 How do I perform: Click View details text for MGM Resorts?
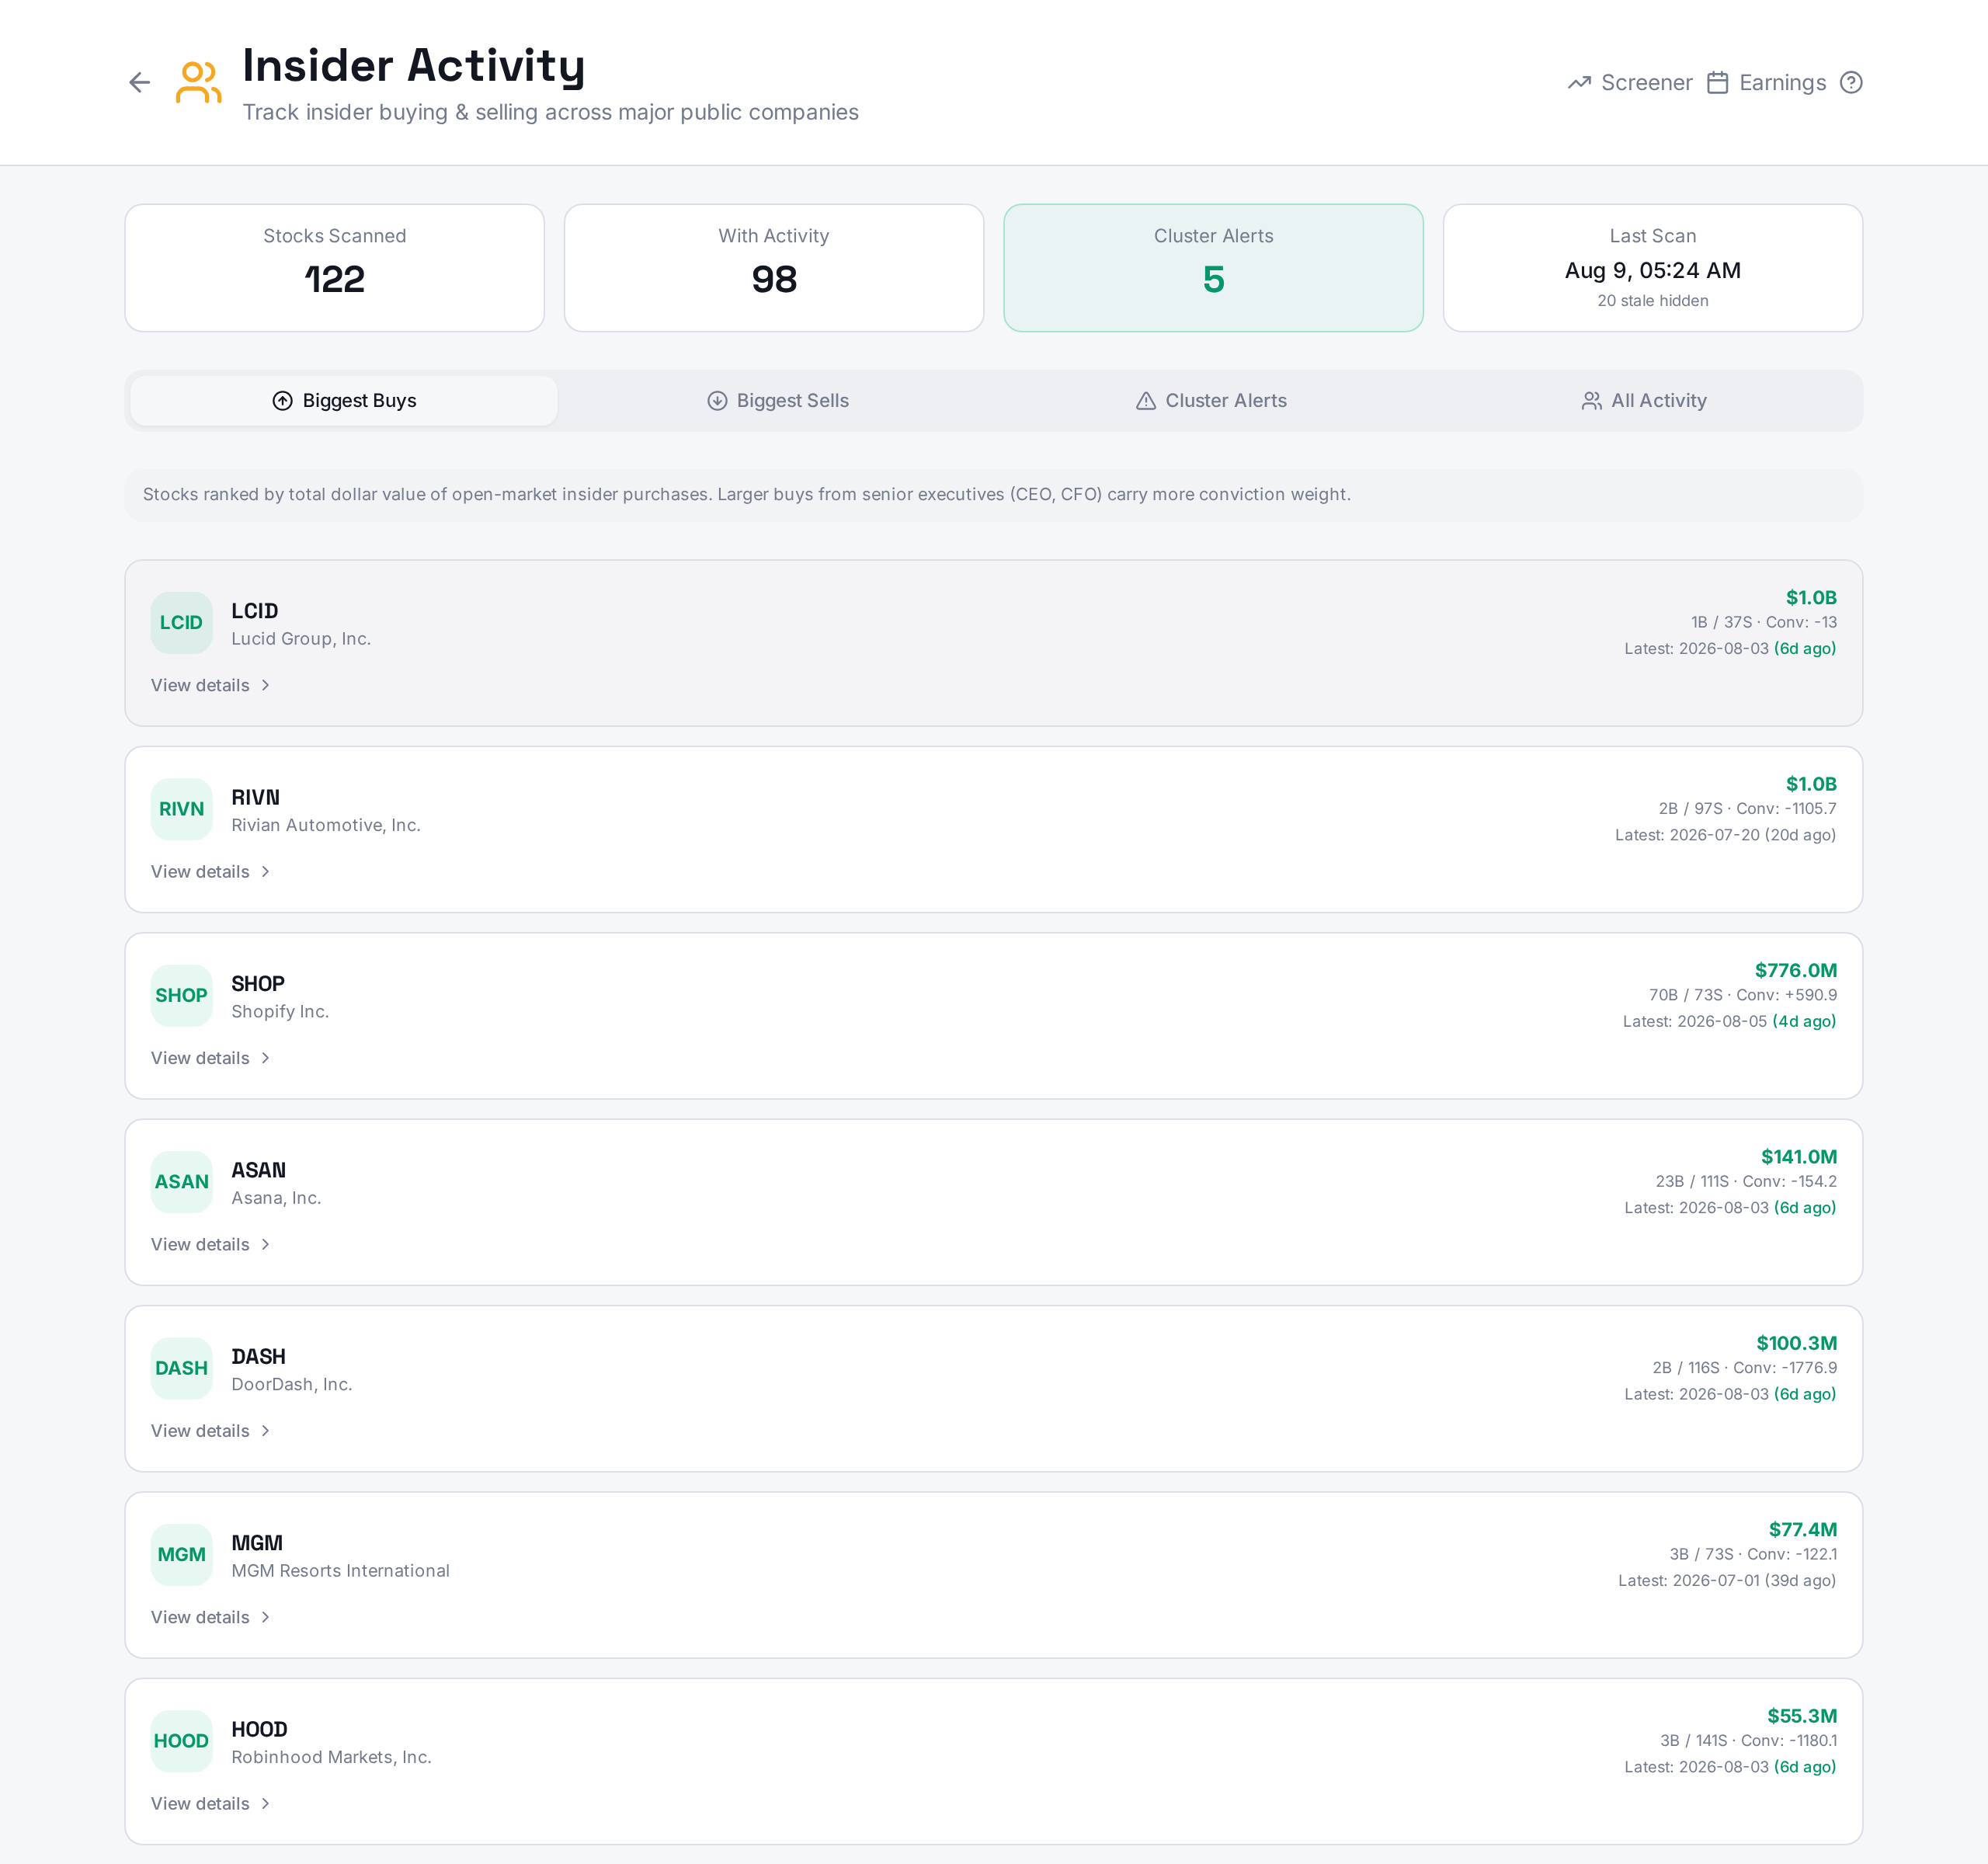[x=200, y=1618]
